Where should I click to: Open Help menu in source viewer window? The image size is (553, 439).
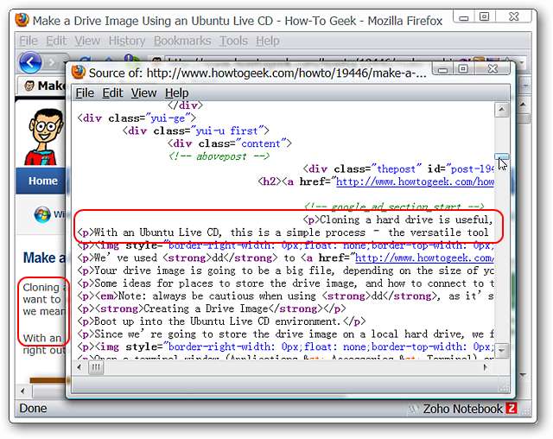(x=176, y=93)
